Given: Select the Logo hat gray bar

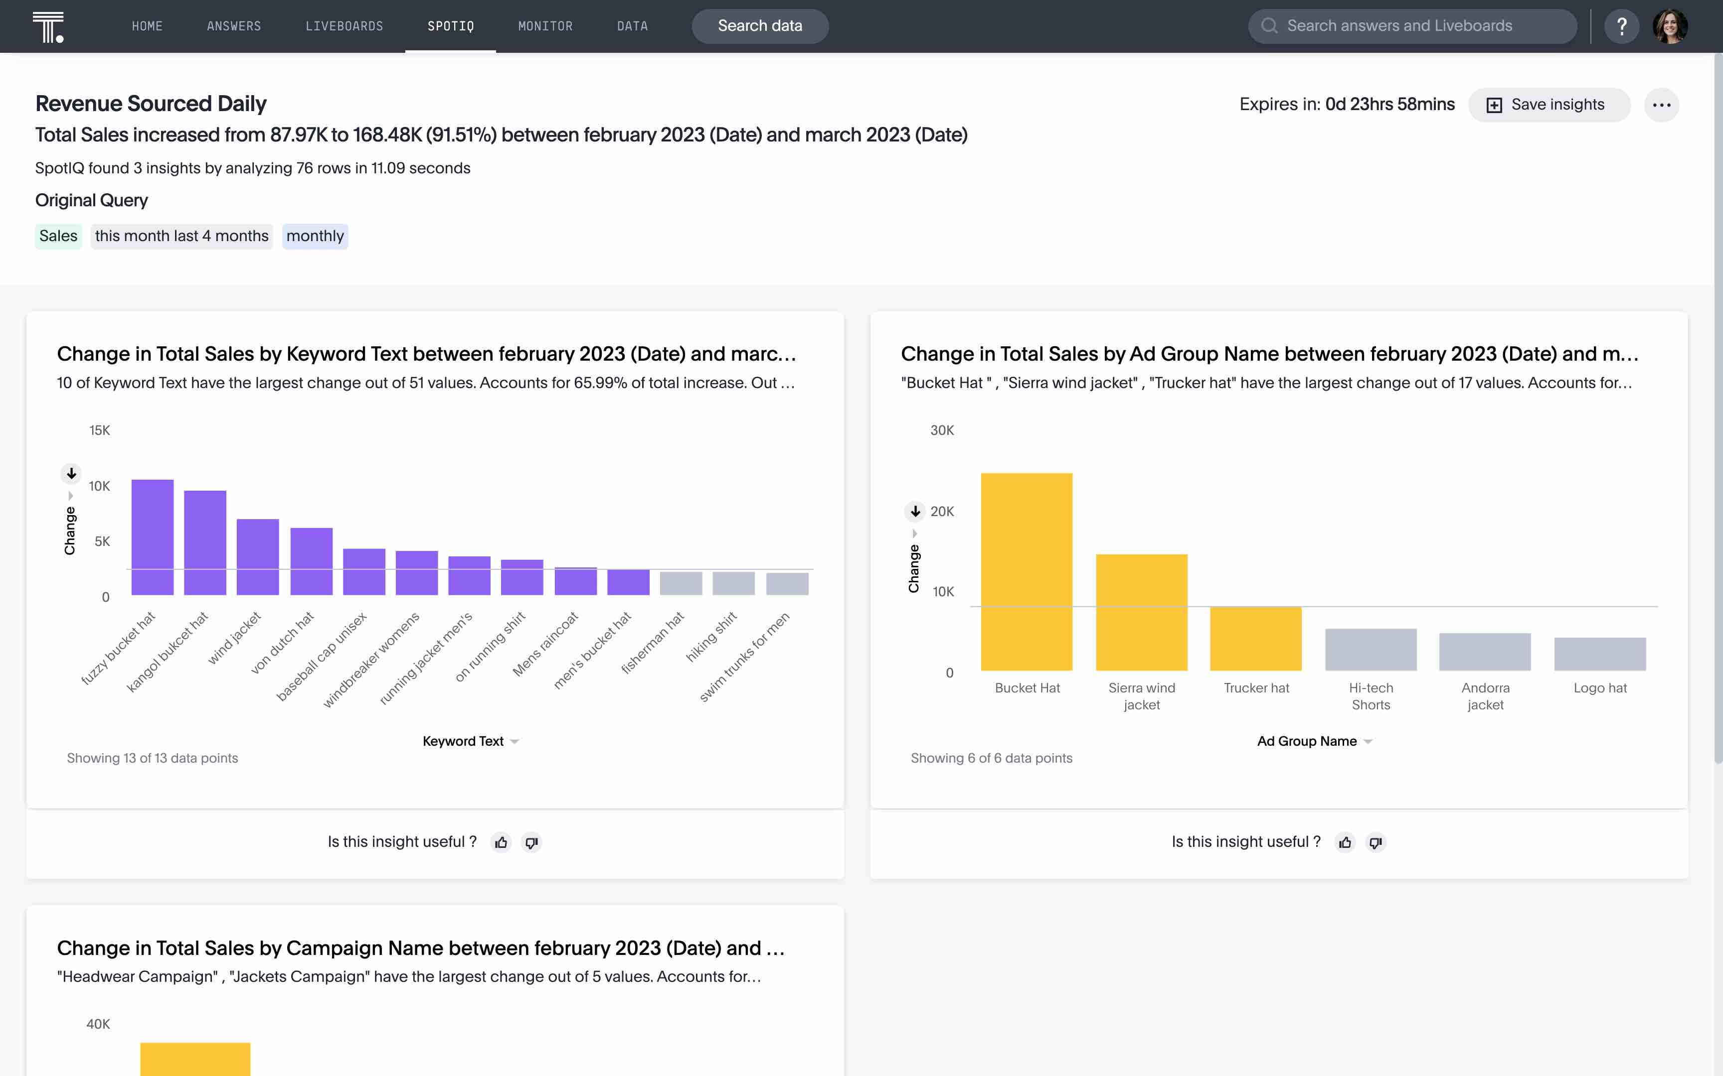Looking at the screenshot, I should tap(1600, 654).
